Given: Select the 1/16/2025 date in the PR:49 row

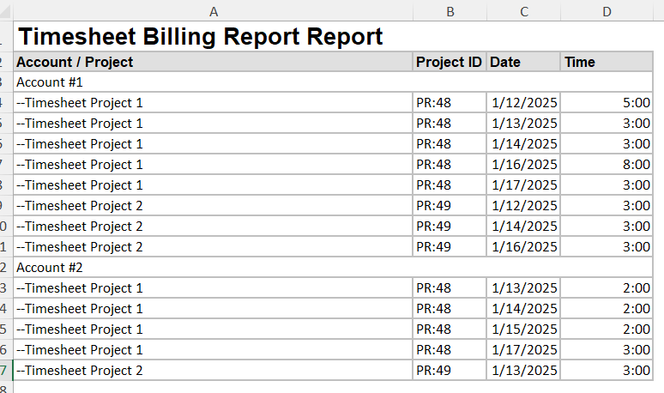Looking at the screenshot, I should (524, 247).
